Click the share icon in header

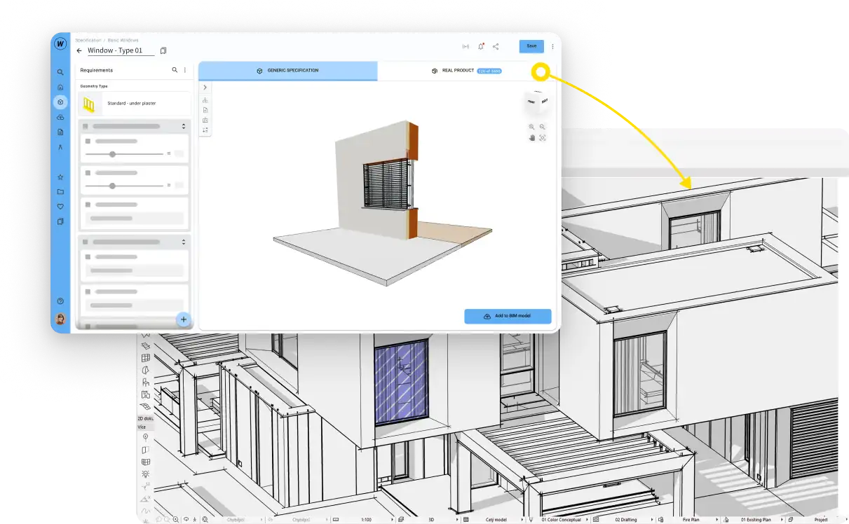pyautogui.click(x=496, y=47)
